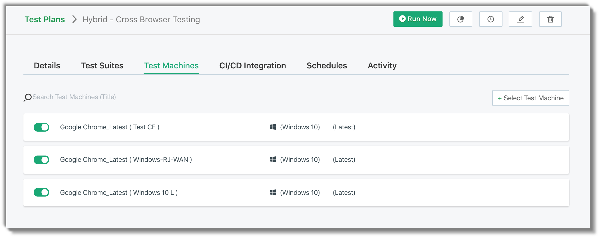Click Hybrid - Cross Browser Testing title
599x237 pixels.
pos(141,19)
